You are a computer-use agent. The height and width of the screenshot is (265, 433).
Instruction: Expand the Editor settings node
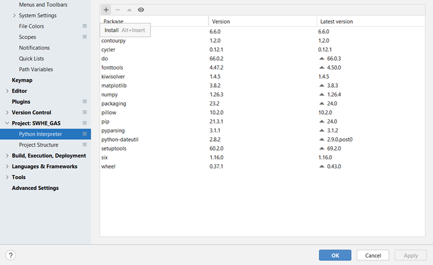coord(7,91)
